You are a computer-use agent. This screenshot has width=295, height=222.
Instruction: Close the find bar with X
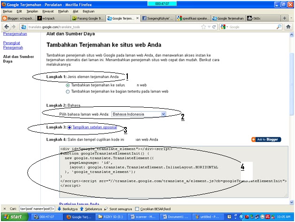point(5,209)
